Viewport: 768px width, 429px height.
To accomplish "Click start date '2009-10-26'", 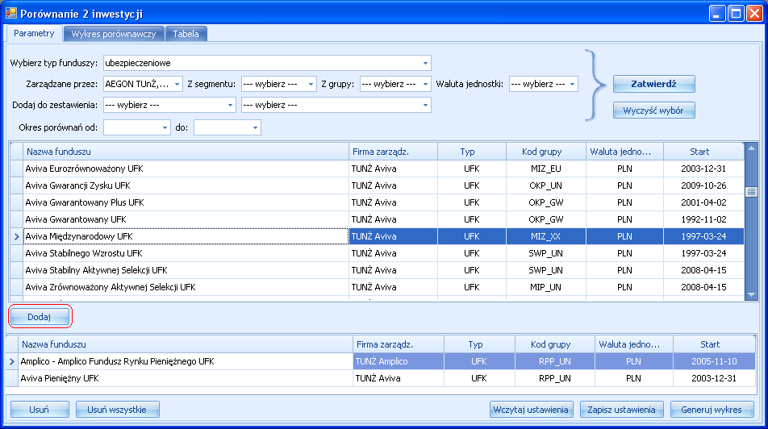I will (703, 185).
